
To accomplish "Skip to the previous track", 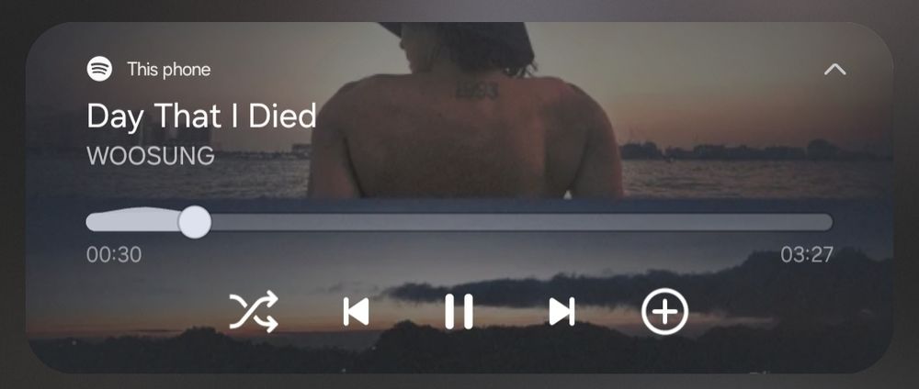I will tap(356, 311).
